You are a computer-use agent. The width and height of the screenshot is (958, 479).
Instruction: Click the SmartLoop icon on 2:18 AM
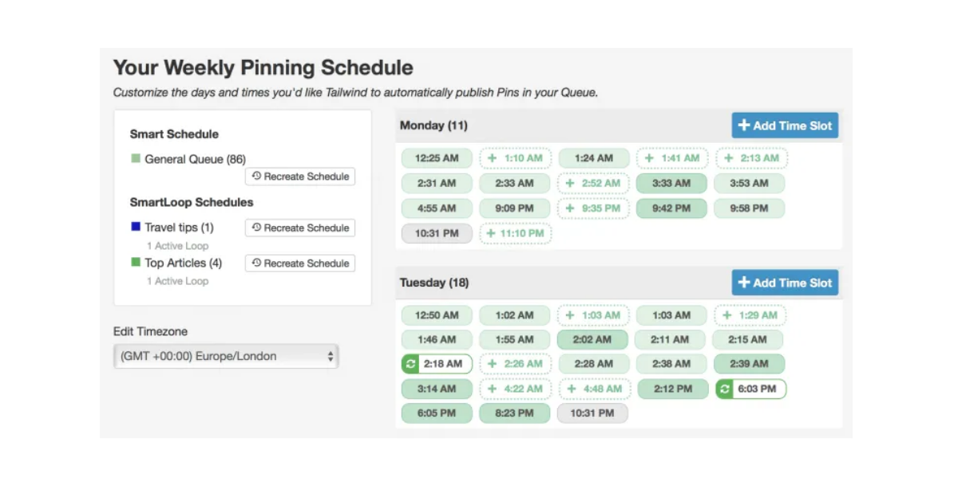pyautogui.click(x=411, y=364)
